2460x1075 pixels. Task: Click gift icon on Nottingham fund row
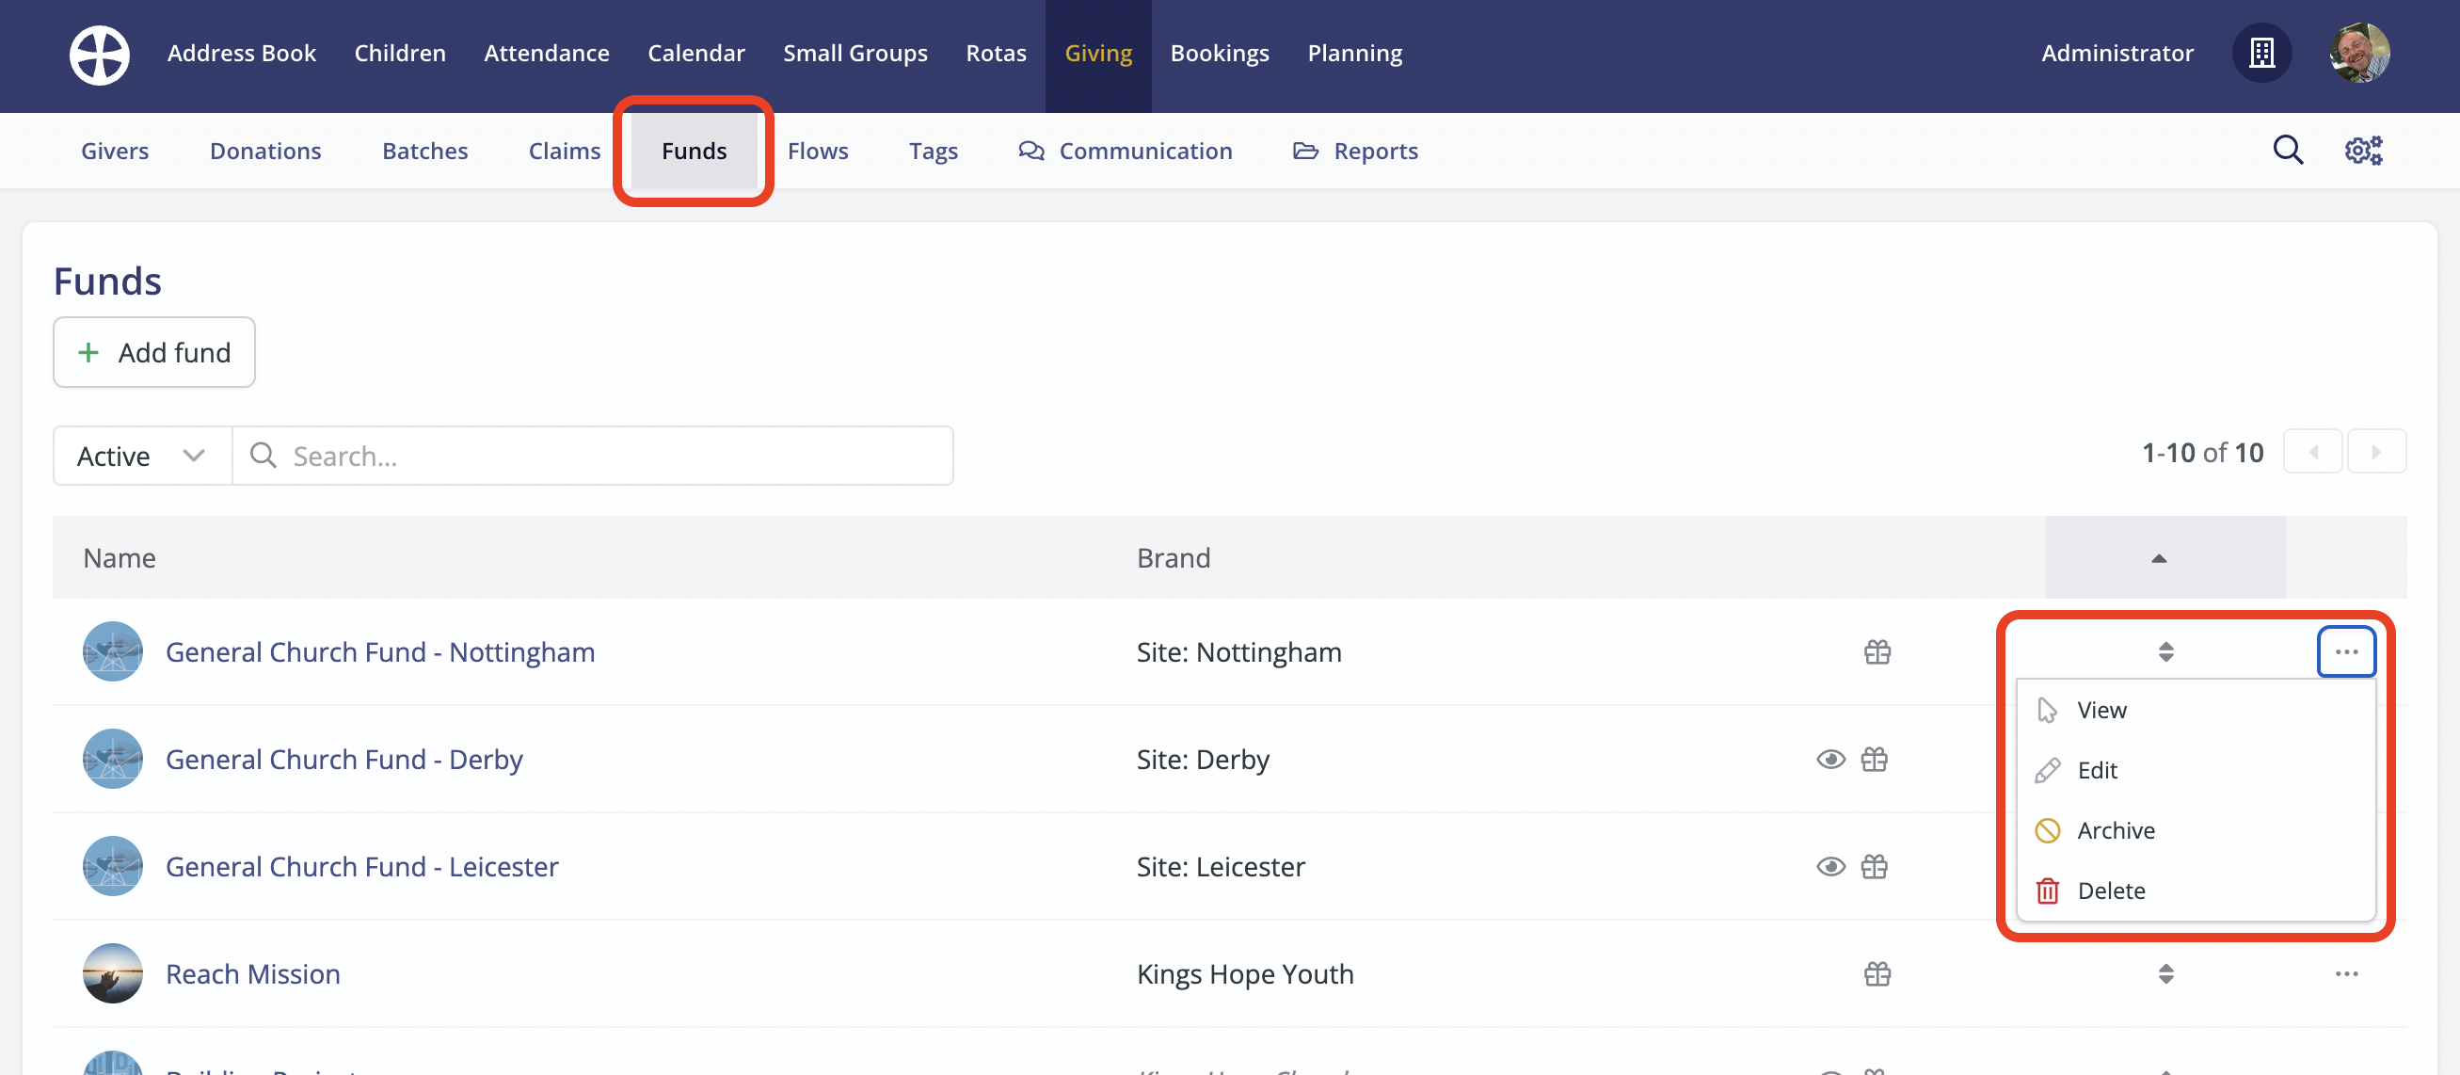[x=1877, y=651]
